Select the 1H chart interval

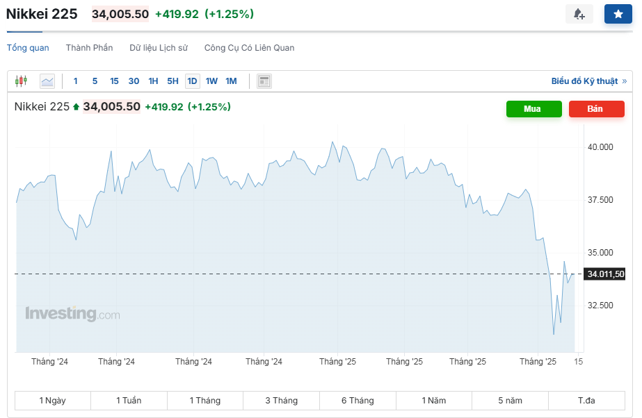click(153, 81)
